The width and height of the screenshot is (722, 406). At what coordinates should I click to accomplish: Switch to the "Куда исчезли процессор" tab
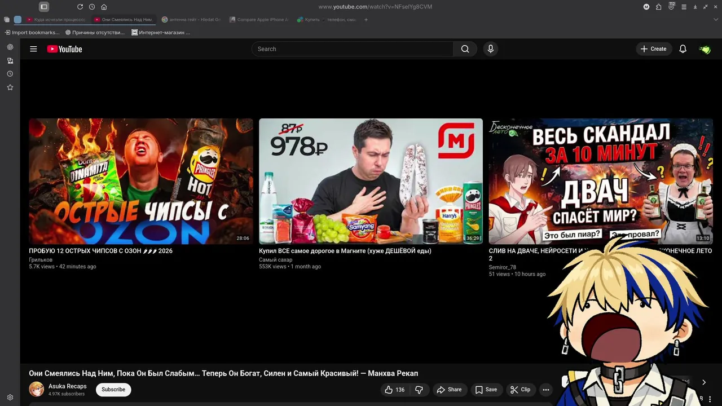[56, 20]
